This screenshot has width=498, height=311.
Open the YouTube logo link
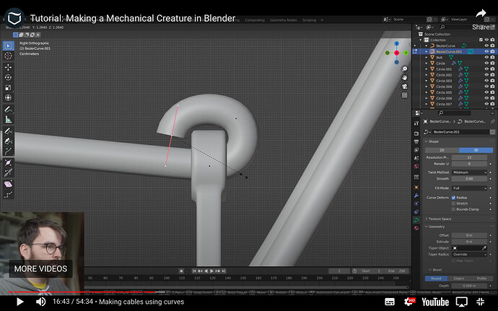[x=434, y=302]
